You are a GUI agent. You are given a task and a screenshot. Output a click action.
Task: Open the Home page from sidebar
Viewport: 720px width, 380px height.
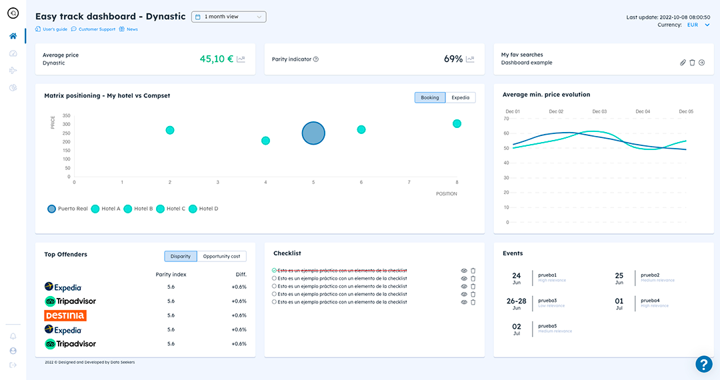point(13,36)
